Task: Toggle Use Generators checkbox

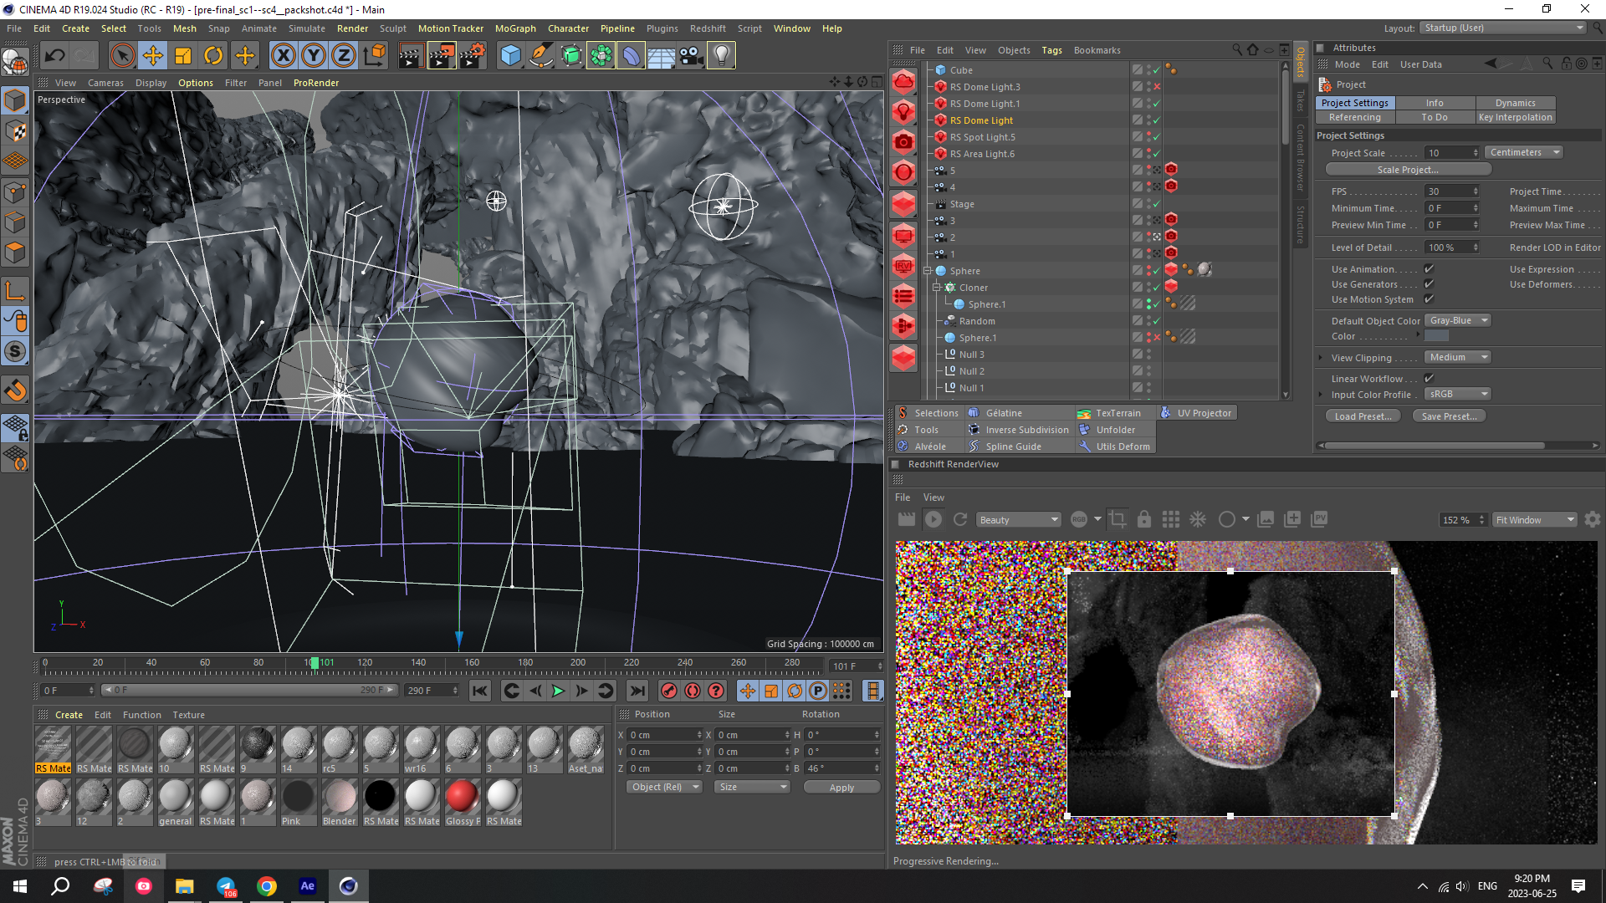Action: tap(1429, 284)
